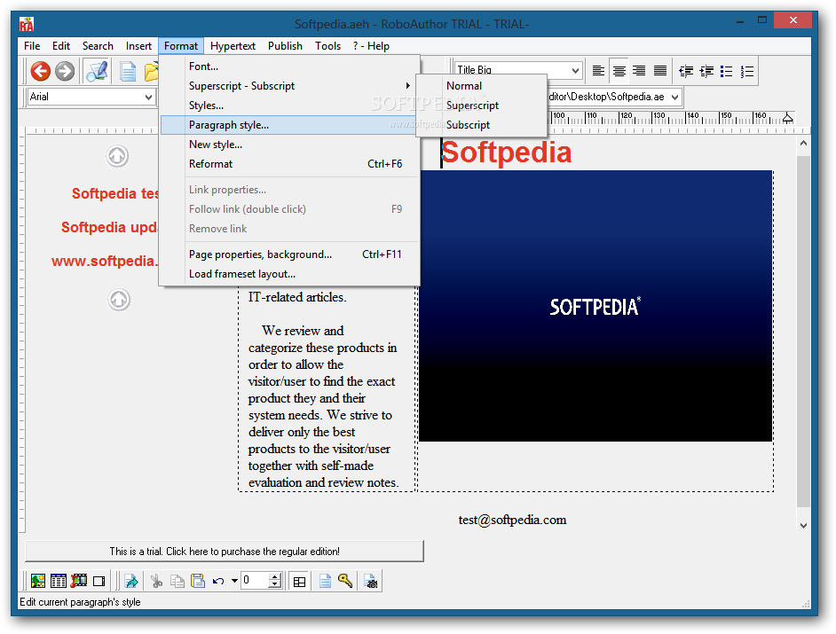Viewport: 836px width, 634px height.
Task: Select Paragraph style... menu entry
Action: pyautogui.click(x=289, y=125)
